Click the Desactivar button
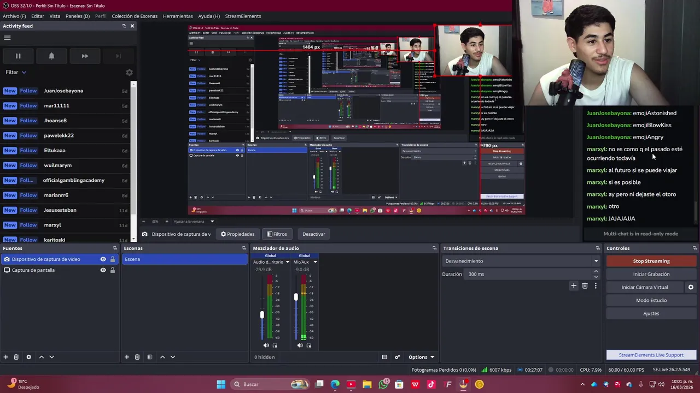 tap(314, 234)
